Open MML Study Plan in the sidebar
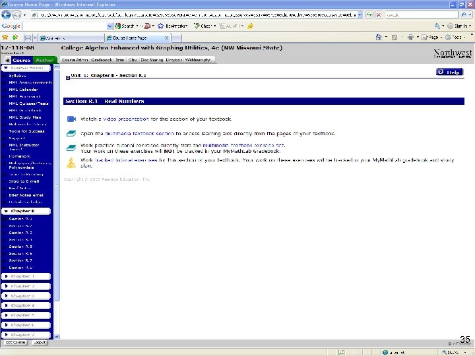Screen dimensions: 475x356 [25, 117]
